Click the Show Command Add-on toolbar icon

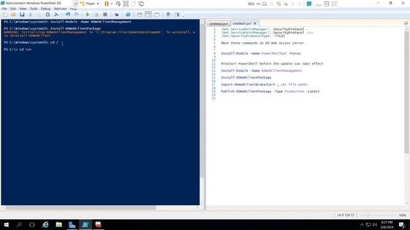pyautogui.click(x=177, y=15)
